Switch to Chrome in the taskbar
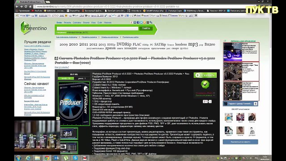Viewport: 286px width, 161px height. point(47,158)
